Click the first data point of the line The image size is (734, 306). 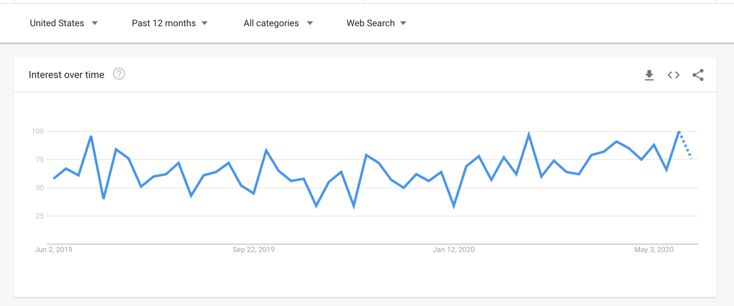(54, 178)
